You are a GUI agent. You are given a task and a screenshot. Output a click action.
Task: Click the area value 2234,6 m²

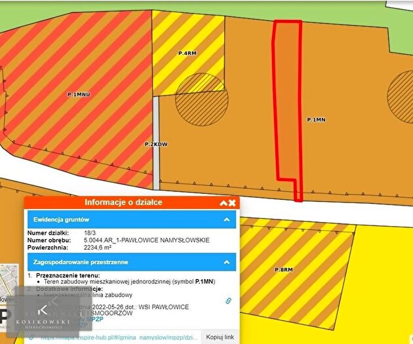pyautogui.click(x=98, y=248)
